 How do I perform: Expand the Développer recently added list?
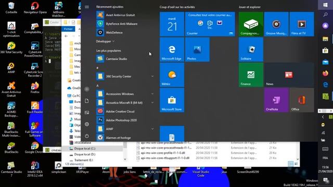tap(105, 42)
